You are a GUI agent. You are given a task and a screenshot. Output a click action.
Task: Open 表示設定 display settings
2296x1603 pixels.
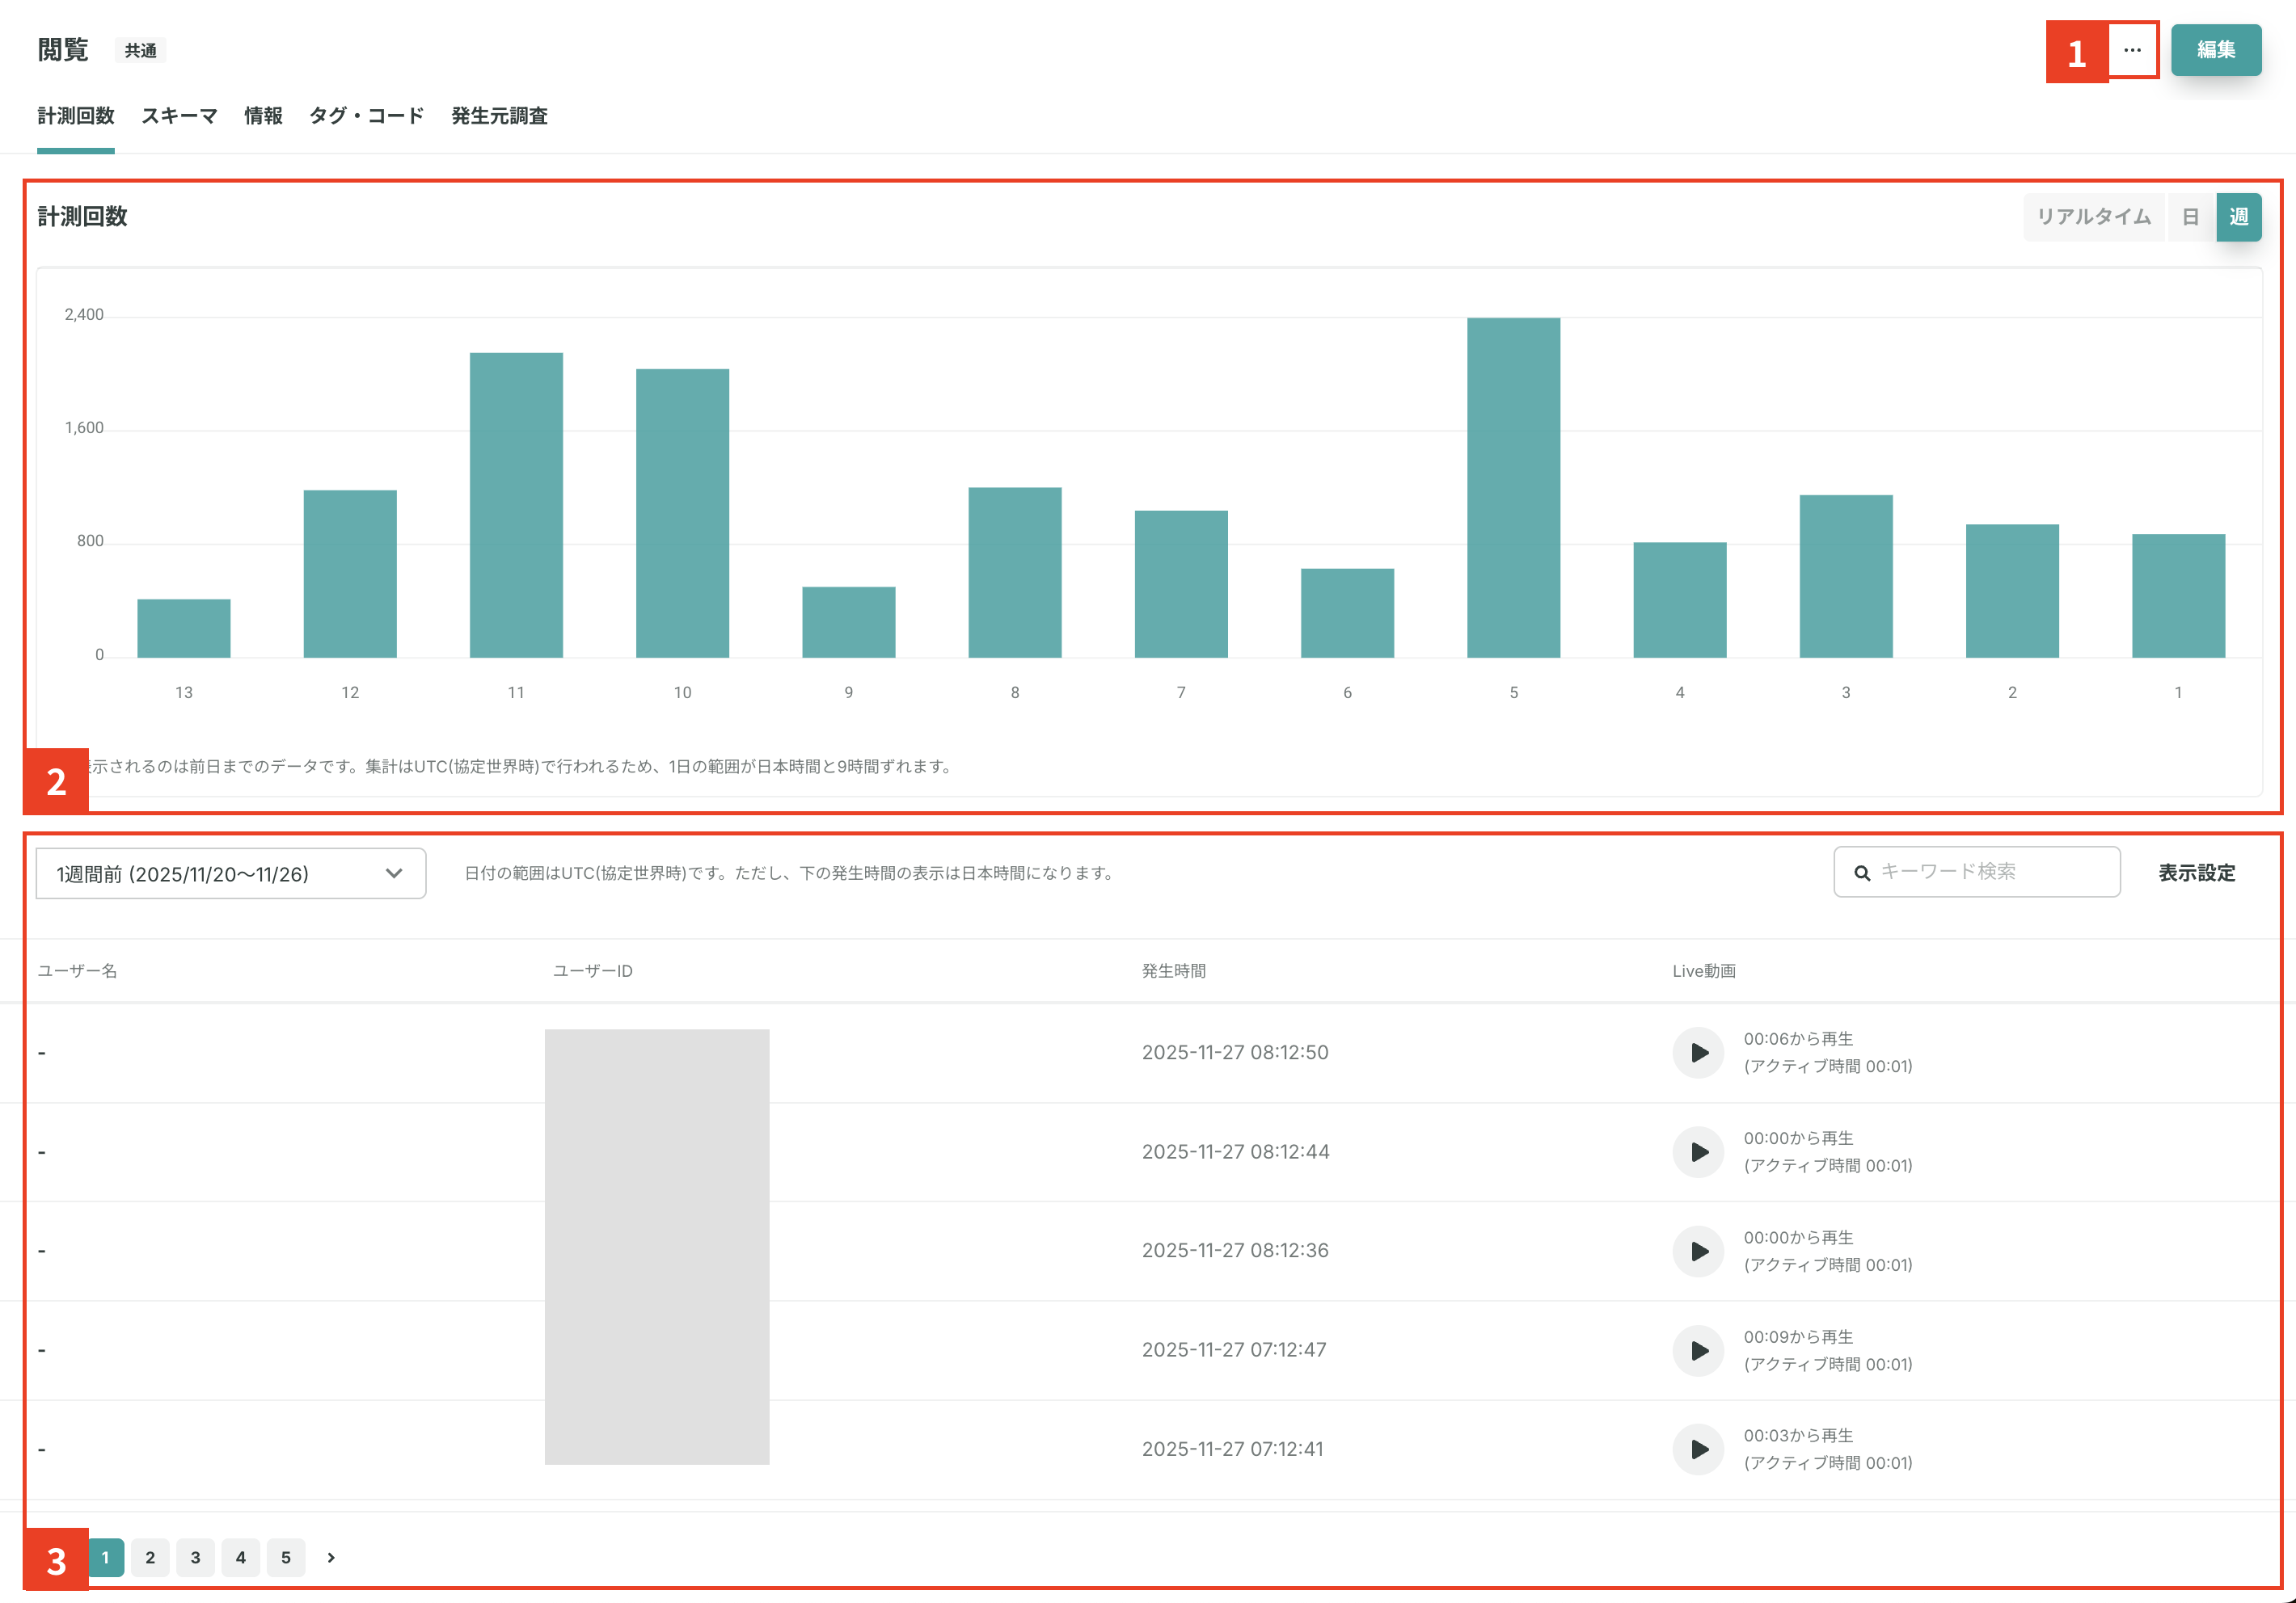click(x=2196, y=873)
